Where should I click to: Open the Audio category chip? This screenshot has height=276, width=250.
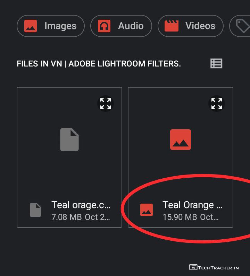[121, 26]
